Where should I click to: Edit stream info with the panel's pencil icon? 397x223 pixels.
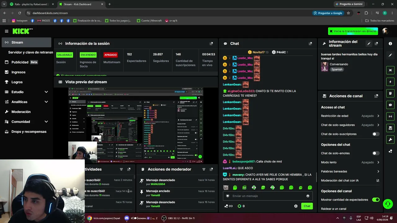[369, 44]
